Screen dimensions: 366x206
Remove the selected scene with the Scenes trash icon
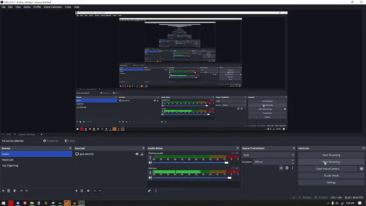point(9,191)
